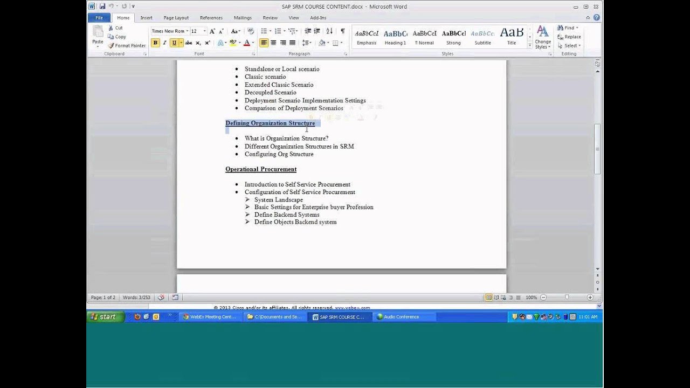Screen dimensions: 690x388
Task: Justify the paragraph text
Action: pos(292,43)
